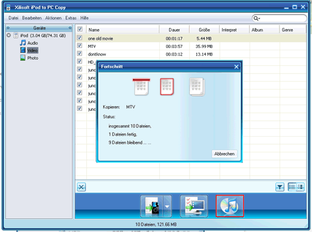The width and height of the screenshot is (312, 232).
Task: Sort by the Interpret column header
Action: (x=234, y=30)
